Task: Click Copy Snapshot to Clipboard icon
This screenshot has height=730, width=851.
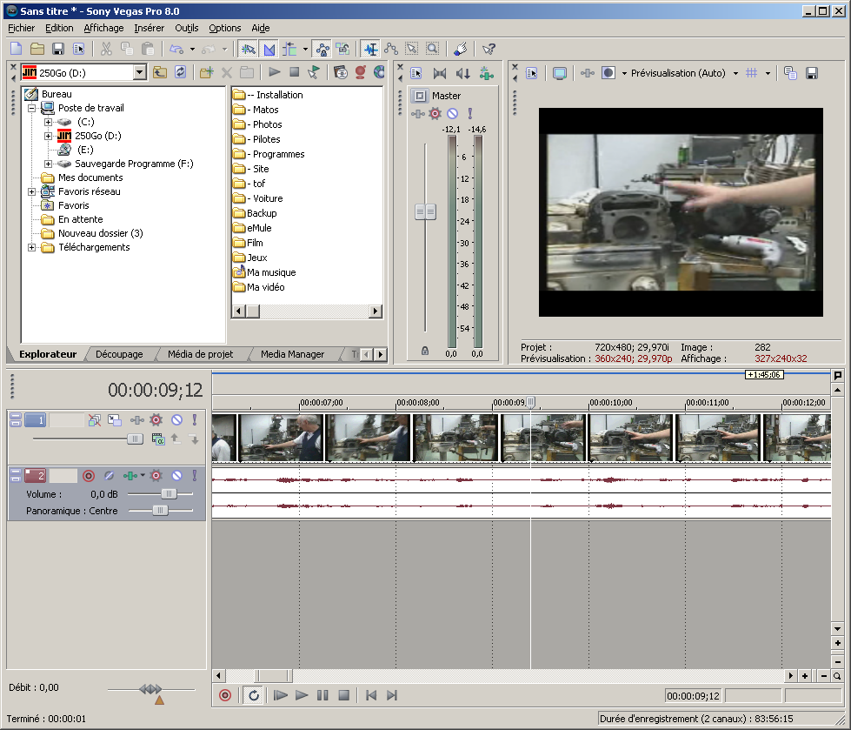Action: (791, 73)
